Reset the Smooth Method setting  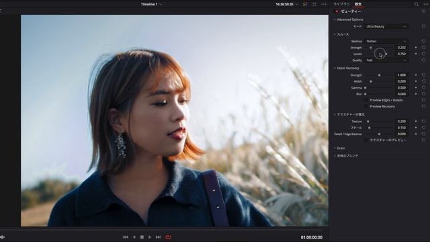click(424, 41)
